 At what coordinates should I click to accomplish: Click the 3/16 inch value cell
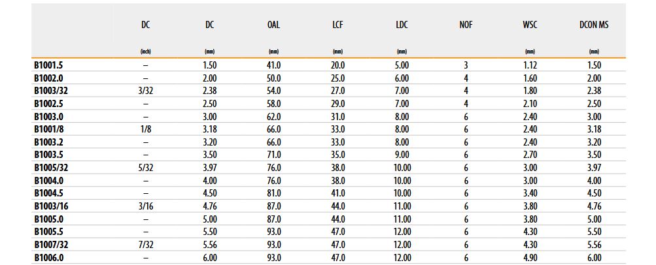tap(145, 206)
